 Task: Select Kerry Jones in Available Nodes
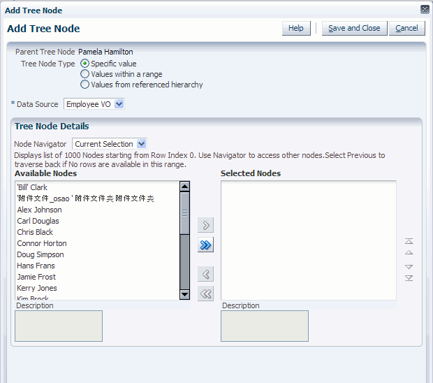[x=97, y=288]
